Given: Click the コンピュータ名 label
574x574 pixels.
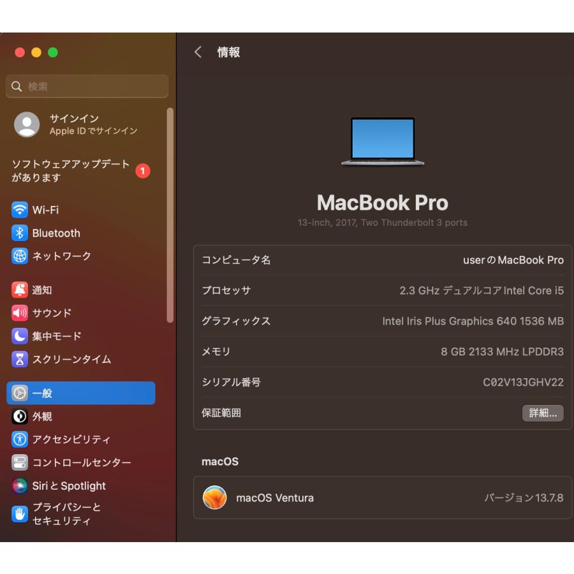Looking at the screenshot, I should click(236, 260).
